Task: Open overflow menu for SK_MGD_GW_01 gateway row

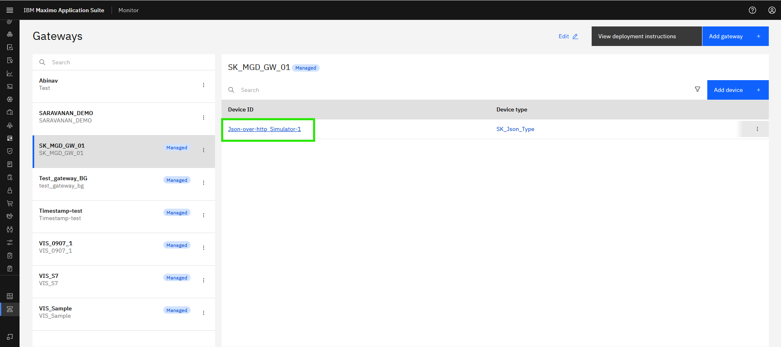Action: pyautogui.click(x=204, y=150)
